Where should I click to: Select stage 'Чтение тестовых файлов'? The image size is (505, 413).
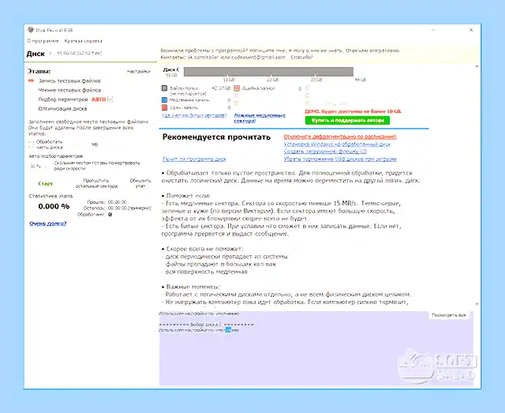(x=69, y=90)
